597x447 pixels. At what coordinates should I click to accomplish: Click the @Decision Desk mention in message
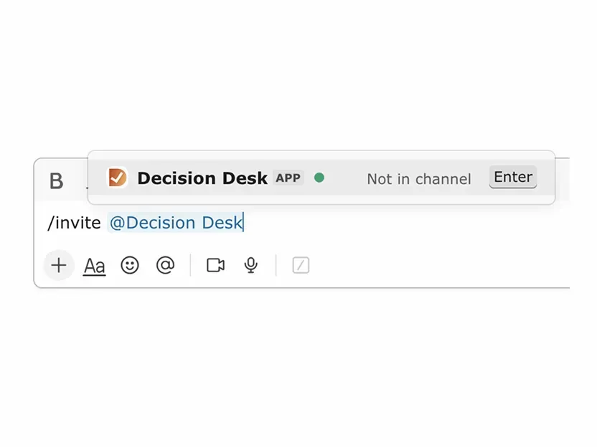(176, 223)
